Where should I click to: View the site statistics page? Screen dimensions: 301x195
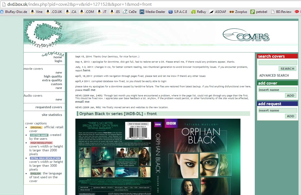click(x=52, y=115)
